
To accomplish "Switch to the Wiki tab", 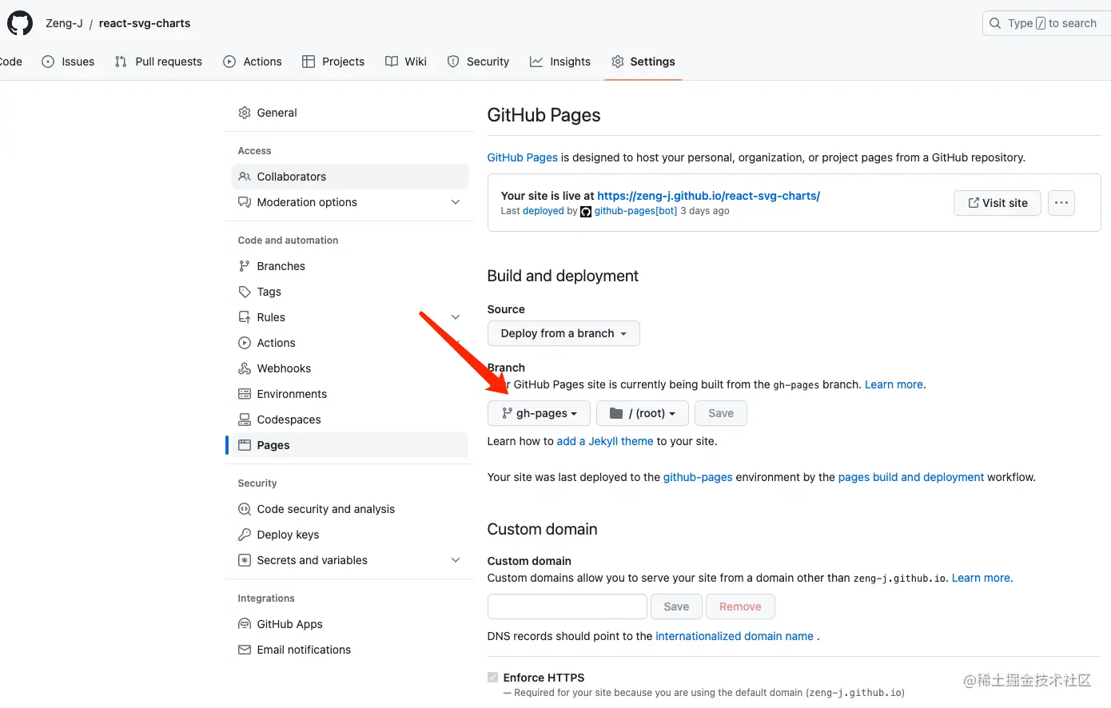I will 406,62.
